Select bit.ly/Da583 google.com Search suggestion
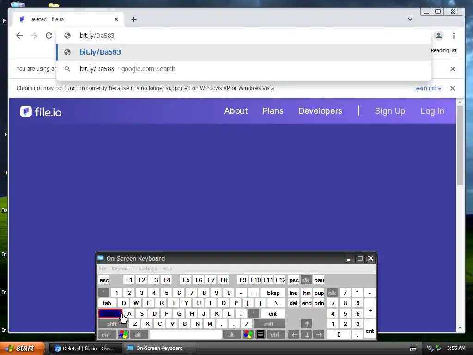 (244, 69)
